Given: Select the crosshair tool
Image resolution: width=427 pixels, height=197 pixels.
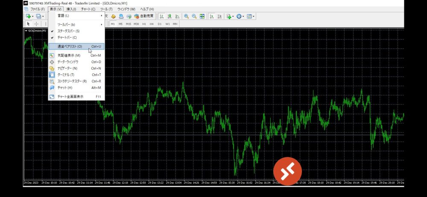Looking at the screenshot, I should (x=36, y=24).
